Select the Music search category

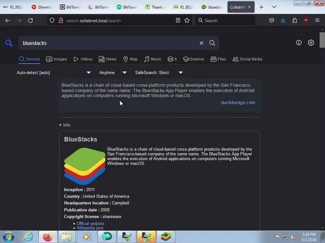coord(153,59)
